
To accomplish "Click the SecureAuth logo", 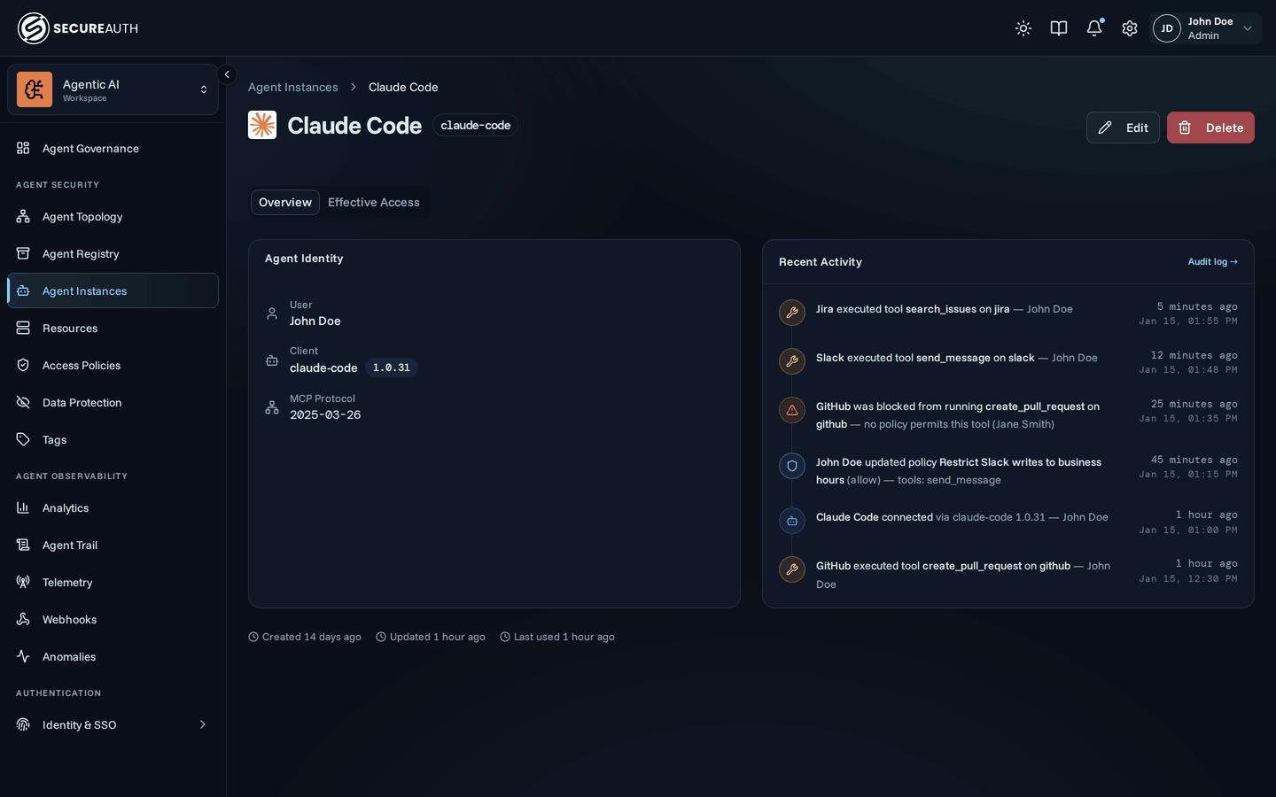I will [78, 28].
